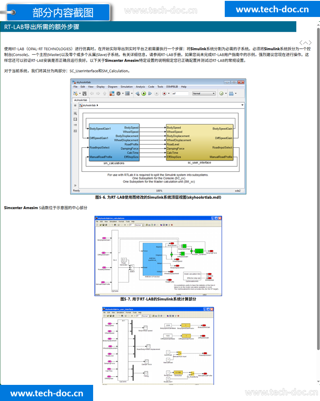Open the Normal simulation mode dropdown in skyhookrtlab
This screenshot has height=401, width=320.
point(204,94)
